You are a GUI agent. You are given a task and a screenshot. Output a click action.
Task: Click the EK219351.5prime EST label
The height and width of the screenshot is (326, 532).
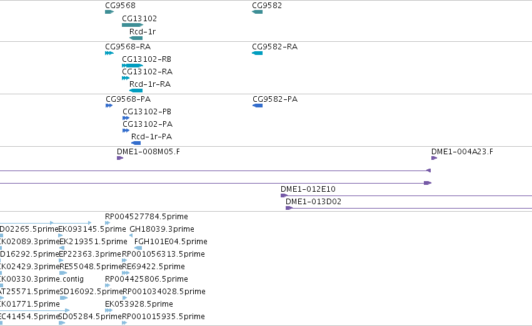(x=93, y=242)
